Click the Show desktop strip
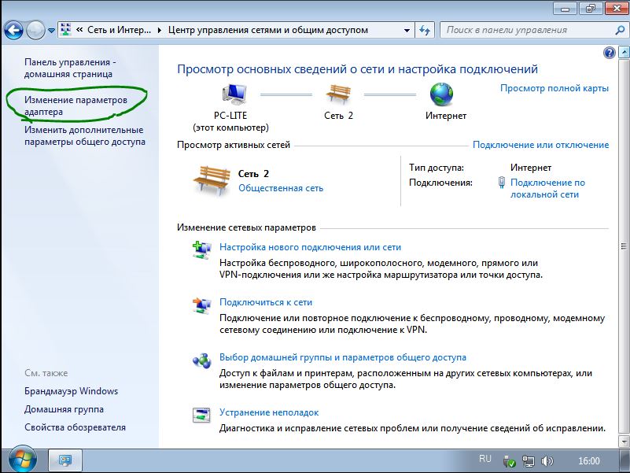This screenshot has height=473, width=630. click(x=624, y=461)
